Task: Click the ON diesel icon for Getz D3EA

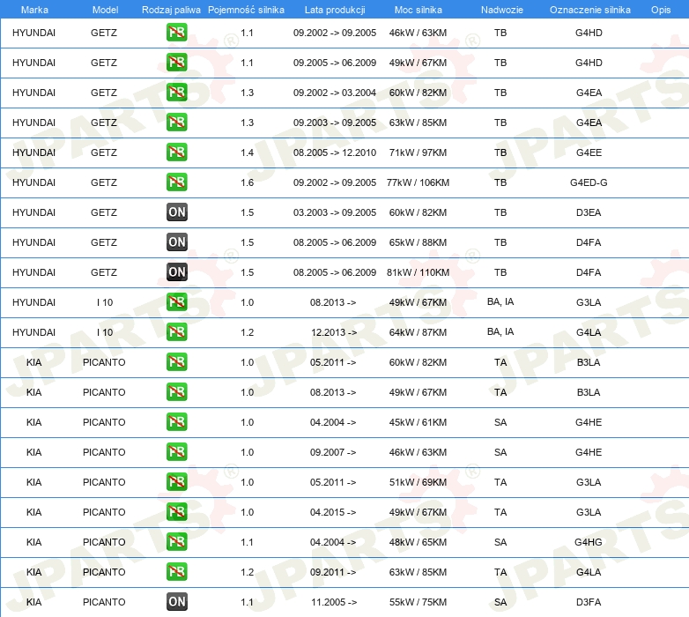Action: 176,212
